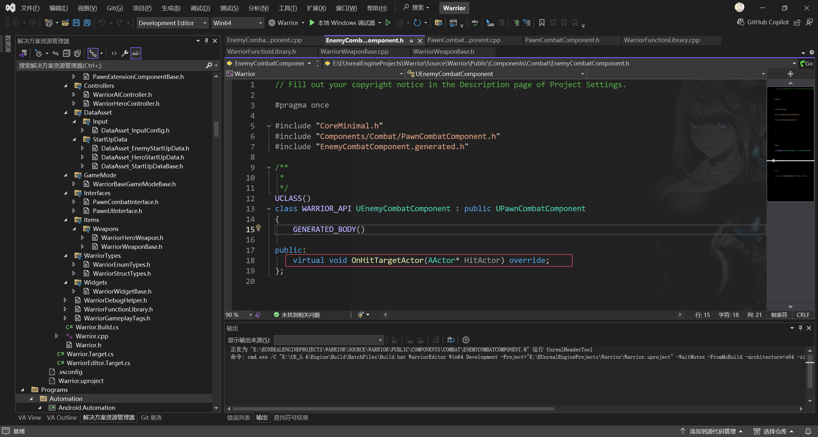
Task: Click the Save All toolbar icon
Action: point(87,23)
